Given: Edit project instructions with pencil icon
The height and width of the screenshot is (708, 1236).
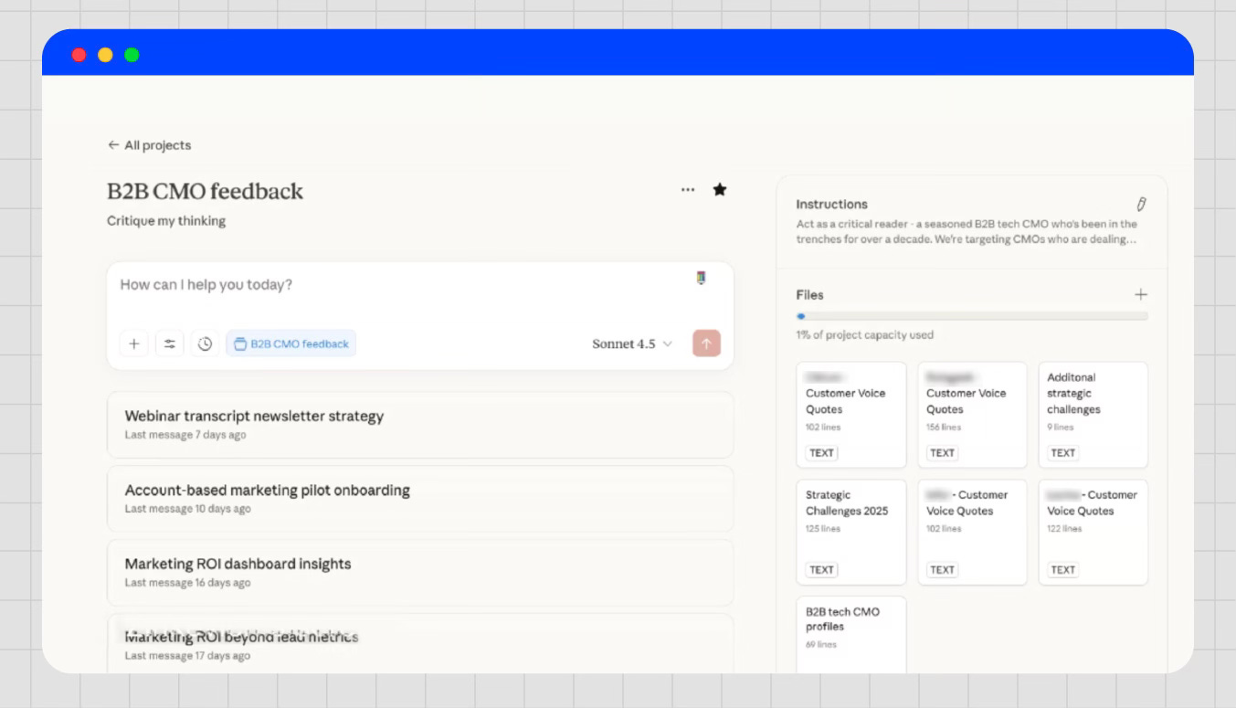Looking at the screenshot, I should click(1141, 203).
